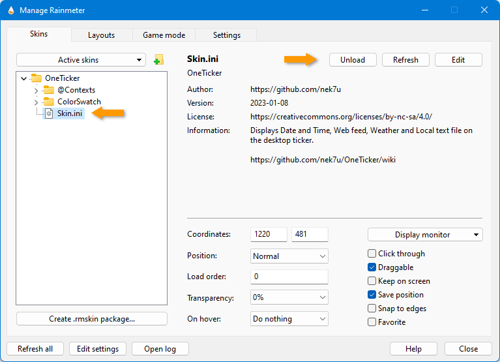The image size is (500, 362).
Task: Click the Unload button
Action: [x=353, y=60]
